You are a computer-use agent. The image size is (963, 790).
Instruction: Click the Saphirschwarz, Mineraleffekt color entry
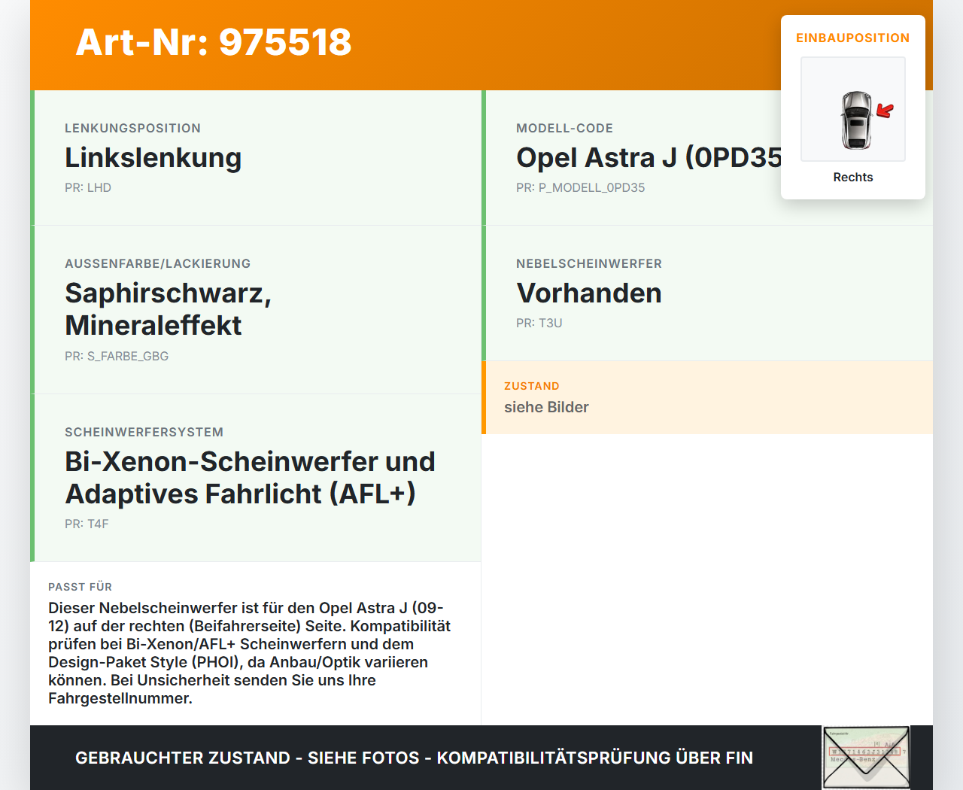tap(168, 309)
